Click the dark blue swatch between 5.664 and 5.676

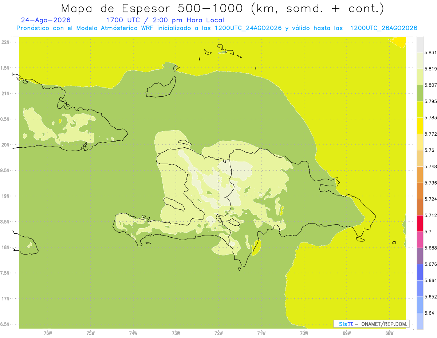420,272
